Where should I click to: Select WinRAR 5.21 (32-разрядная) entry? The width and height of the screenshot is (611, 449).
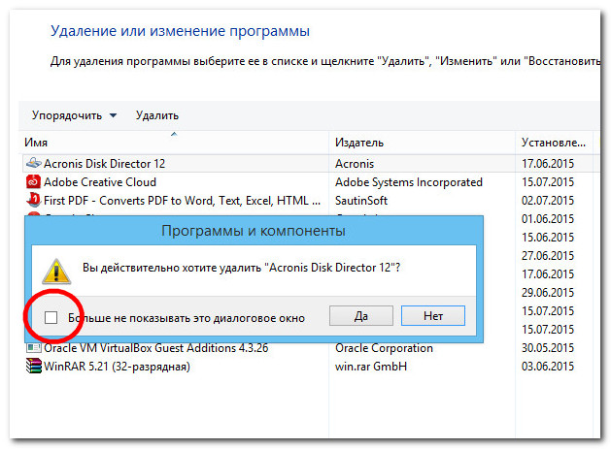point(117,367)
